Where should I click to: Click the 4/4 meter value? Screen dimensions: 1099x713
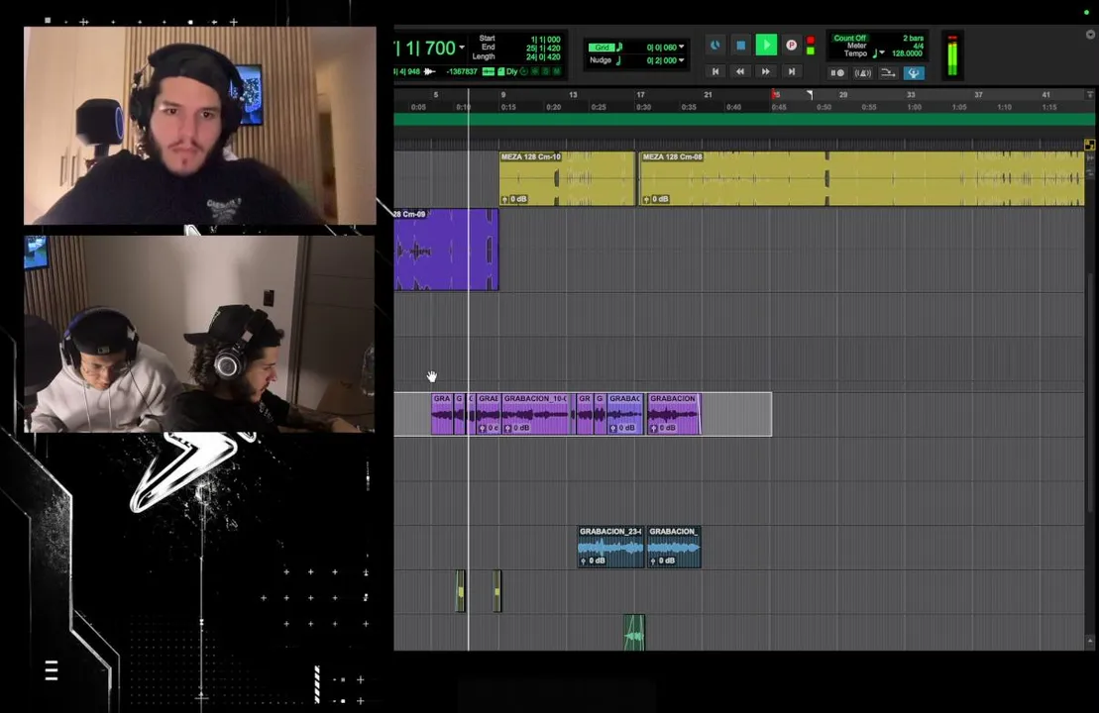click(x=919, y=46)
